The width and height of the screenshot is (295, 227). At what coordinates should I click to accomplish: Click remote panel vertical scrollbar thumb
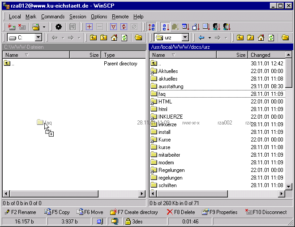288,73
